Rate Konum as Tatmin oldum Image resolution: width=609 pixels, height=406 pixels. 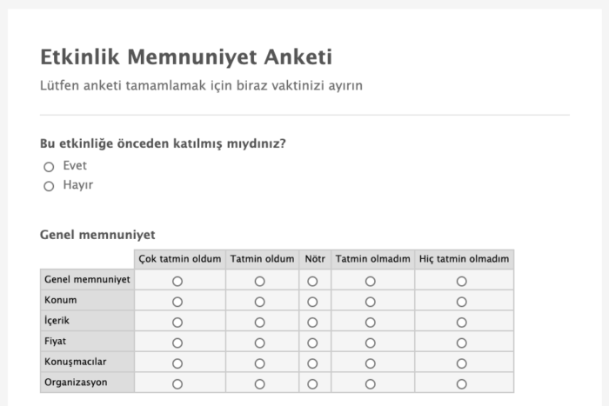tap(259, 302)
